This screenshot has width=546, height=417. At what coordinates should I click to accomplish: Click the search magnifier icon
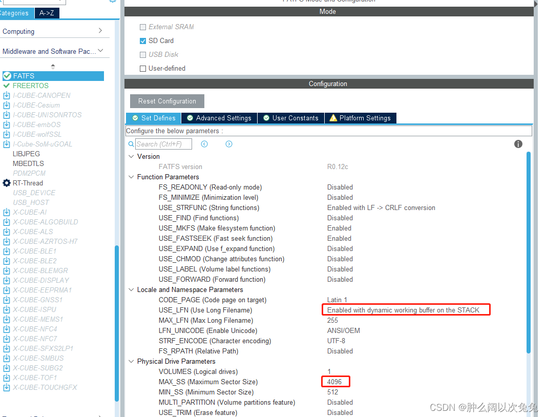click(x=131, y=144)
